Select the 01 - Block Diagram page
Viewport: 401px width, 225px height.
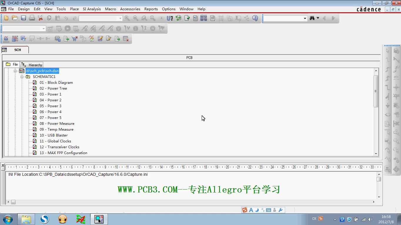tap(56, 83)
